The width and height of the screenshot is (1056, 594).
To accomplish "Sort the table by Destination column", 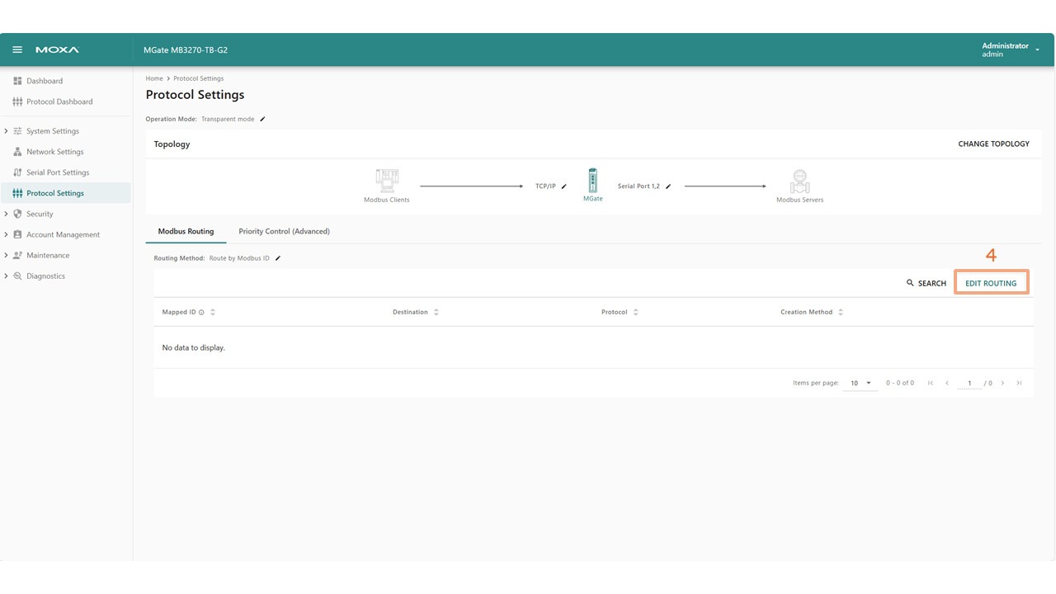I will 436,312.
